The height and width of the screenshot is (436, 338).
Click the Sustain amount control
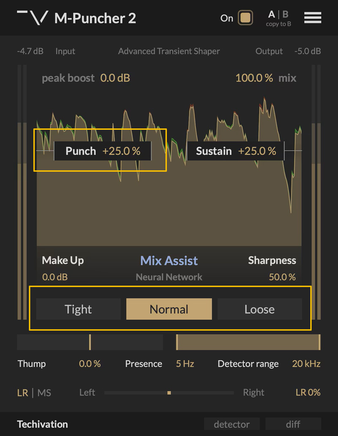(x=235, y=151)
